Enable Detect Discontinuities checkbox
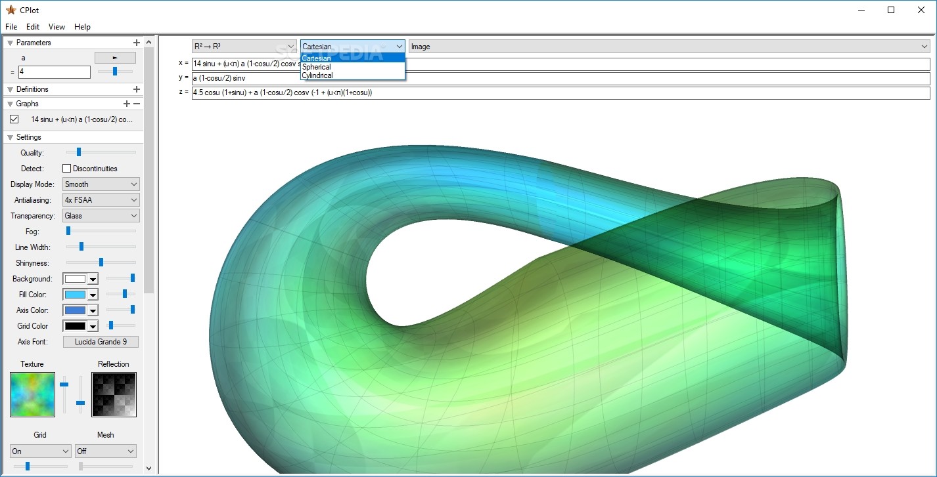The height and width of the screenshot is (477, 937). (x=66, y=169)
